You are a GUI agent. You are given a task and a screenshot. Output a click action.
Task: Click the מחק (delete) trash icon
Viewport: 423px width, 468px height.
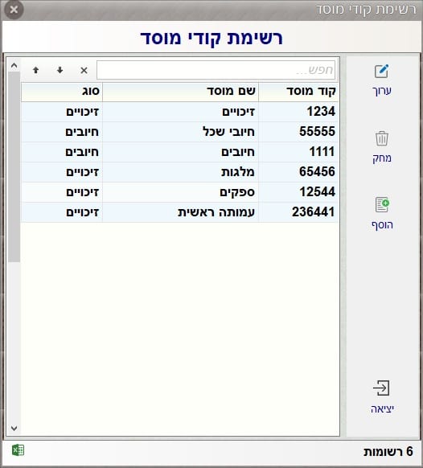tap(382, 138)
